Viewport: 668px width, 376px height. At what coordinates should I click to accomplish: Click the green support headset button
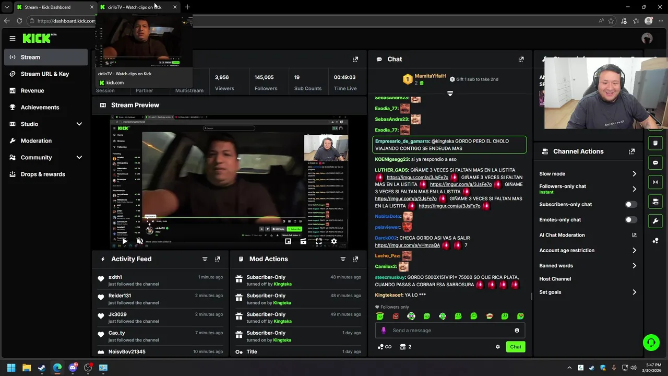coord(651,343)
